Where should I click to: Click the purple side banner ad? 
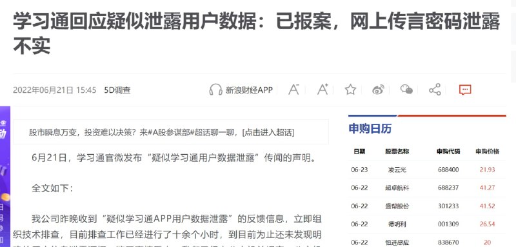coord(5,176)
